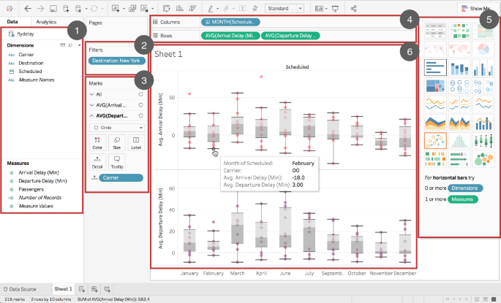Click the New Story tab icon at bottom

(108, 289)
